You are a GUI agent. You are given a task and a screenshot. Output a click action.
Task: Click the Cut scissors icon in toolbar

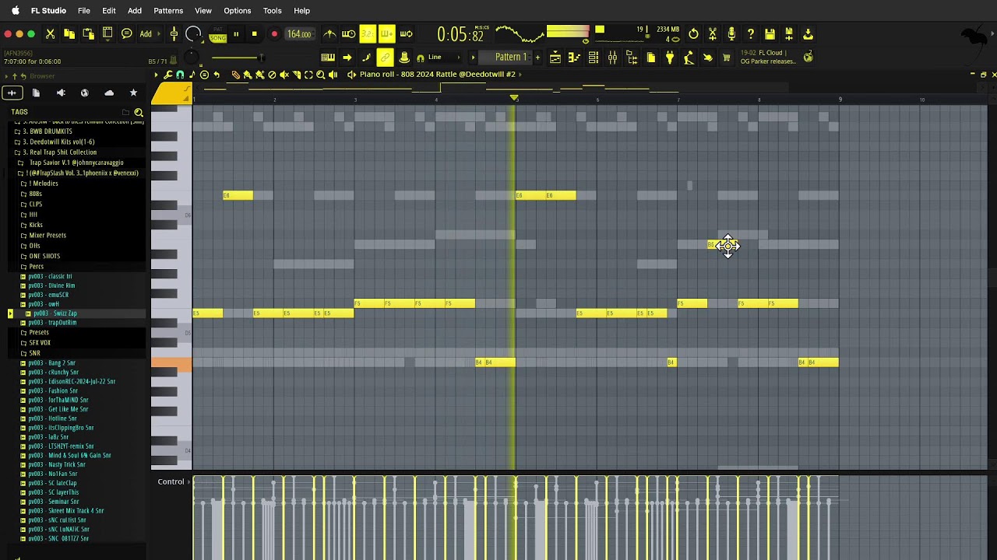[50, 34]
